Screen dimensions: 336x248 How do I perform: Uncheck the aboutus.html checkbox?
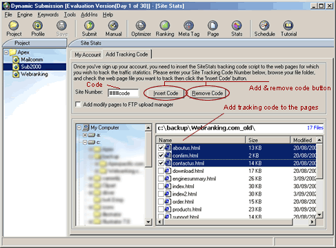(161, 148)
